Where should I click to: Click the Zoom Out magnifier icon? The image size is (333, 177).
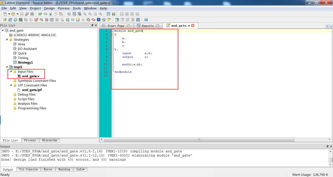[x=90, y=14]
